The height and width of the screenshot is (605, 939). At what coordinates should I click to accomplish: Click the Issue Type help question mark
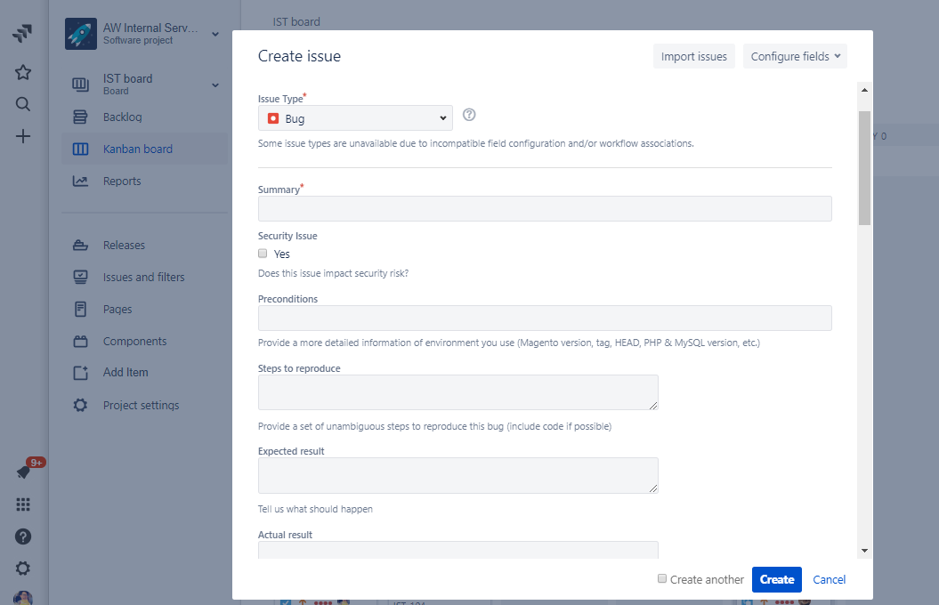tap(469, 115)
